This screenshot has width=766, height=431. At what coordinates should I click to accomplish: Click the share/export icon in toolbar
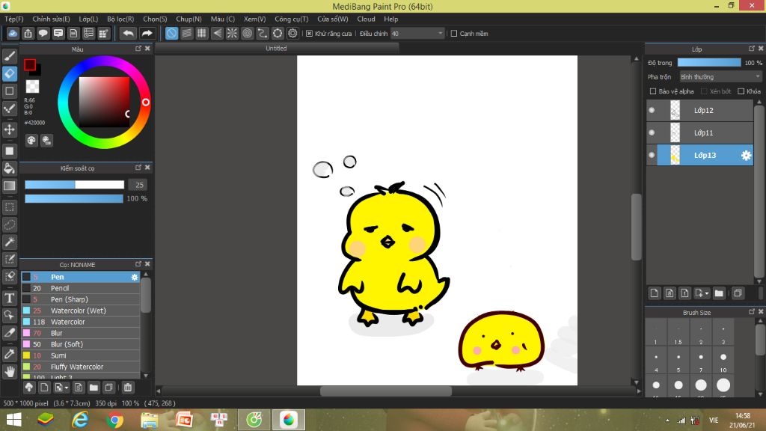pyautogui.click(x=28, y=33)
